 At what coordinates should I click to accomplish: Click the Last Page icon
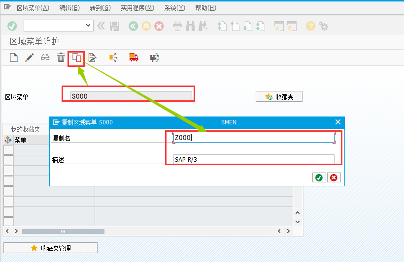(x=261, y=26)
